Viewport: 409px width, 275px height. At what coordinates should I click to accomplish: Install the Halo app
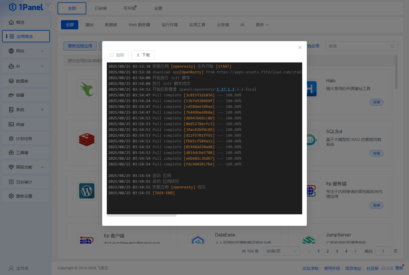(x=376, y=102)
